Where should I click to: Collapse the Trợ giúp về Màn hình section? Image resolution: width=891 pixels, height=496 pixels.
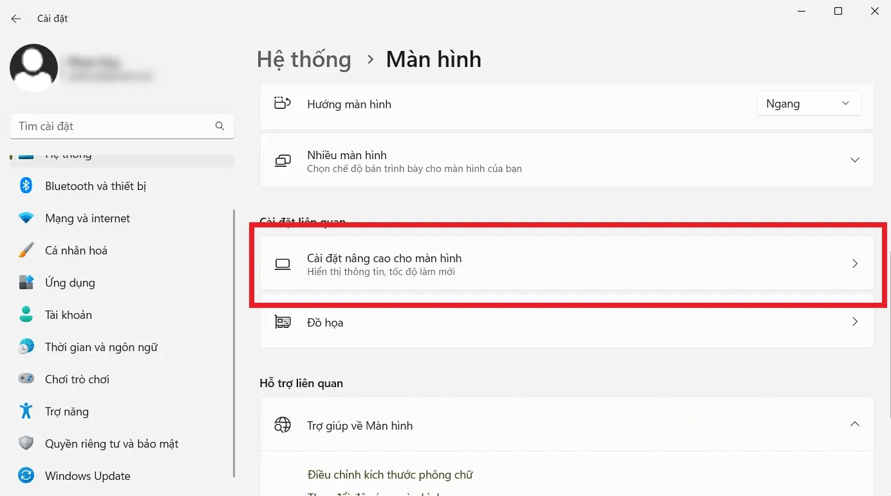[x=854, y=424]
